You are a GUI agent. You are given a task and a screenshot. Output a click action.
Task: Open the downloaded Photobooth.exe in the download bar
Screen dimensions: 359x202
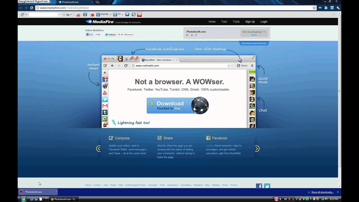[36, 192]
